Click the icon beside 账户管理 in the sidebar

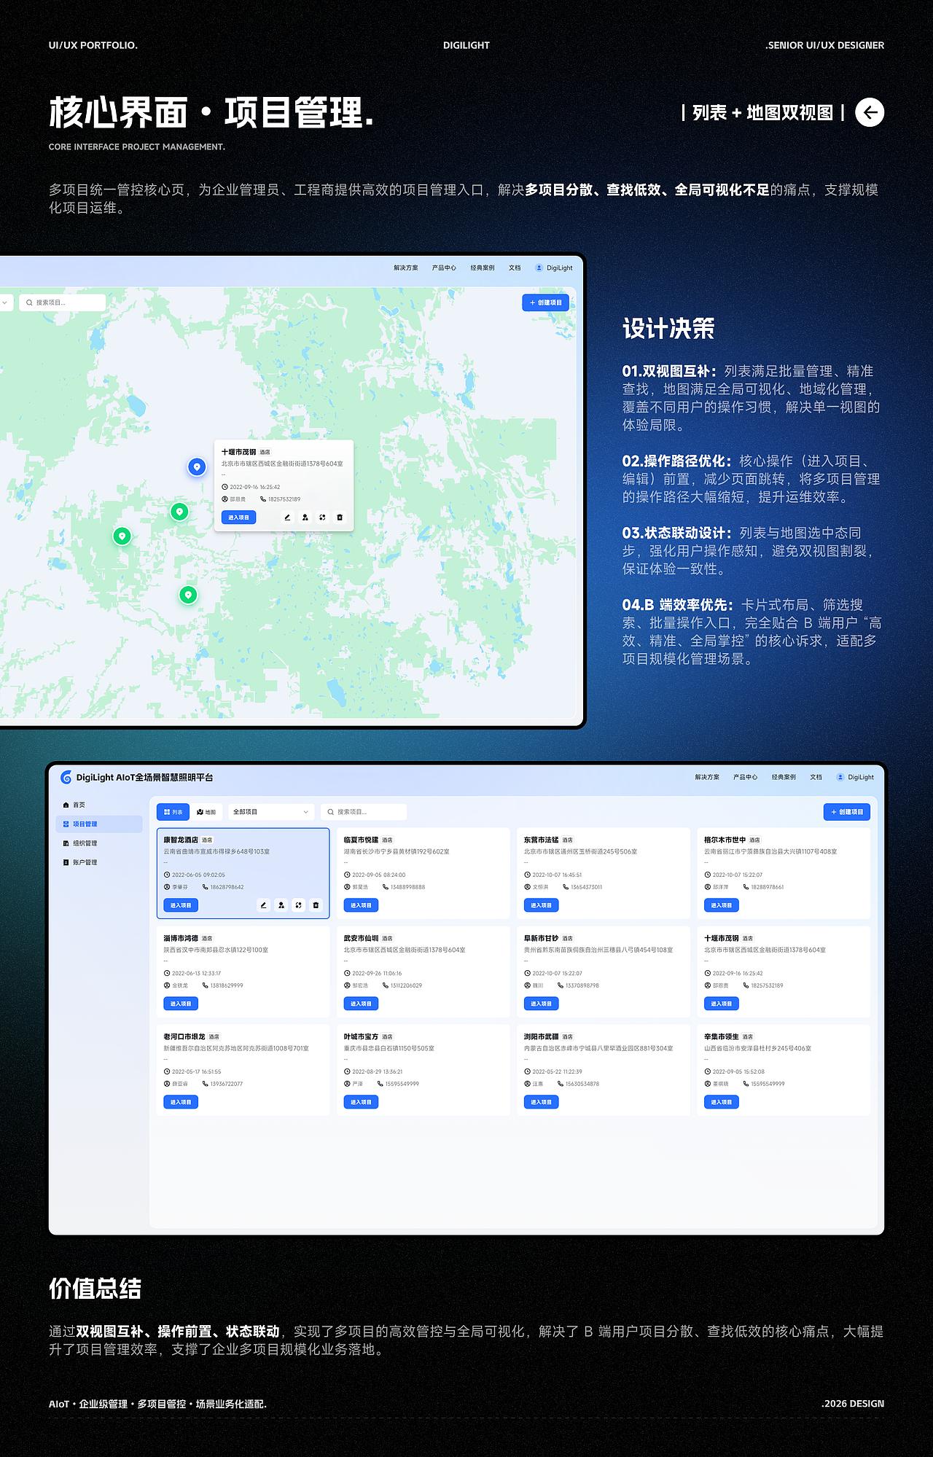pyautogui.click(x=66, y=863)
